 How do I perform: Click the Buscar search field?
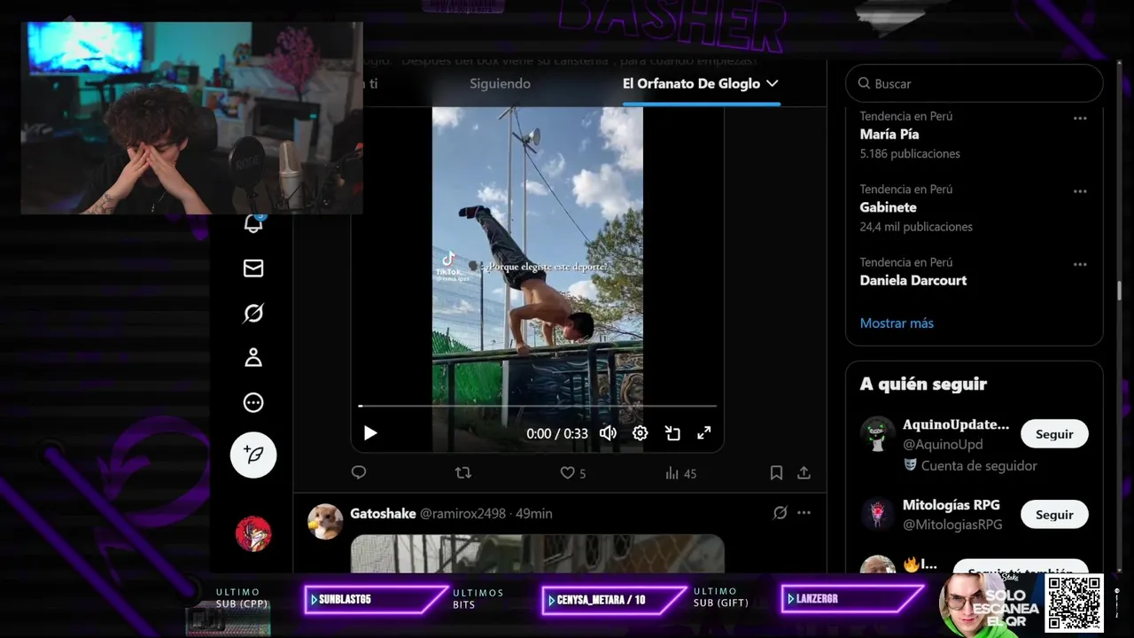click(x=975, y=83)
